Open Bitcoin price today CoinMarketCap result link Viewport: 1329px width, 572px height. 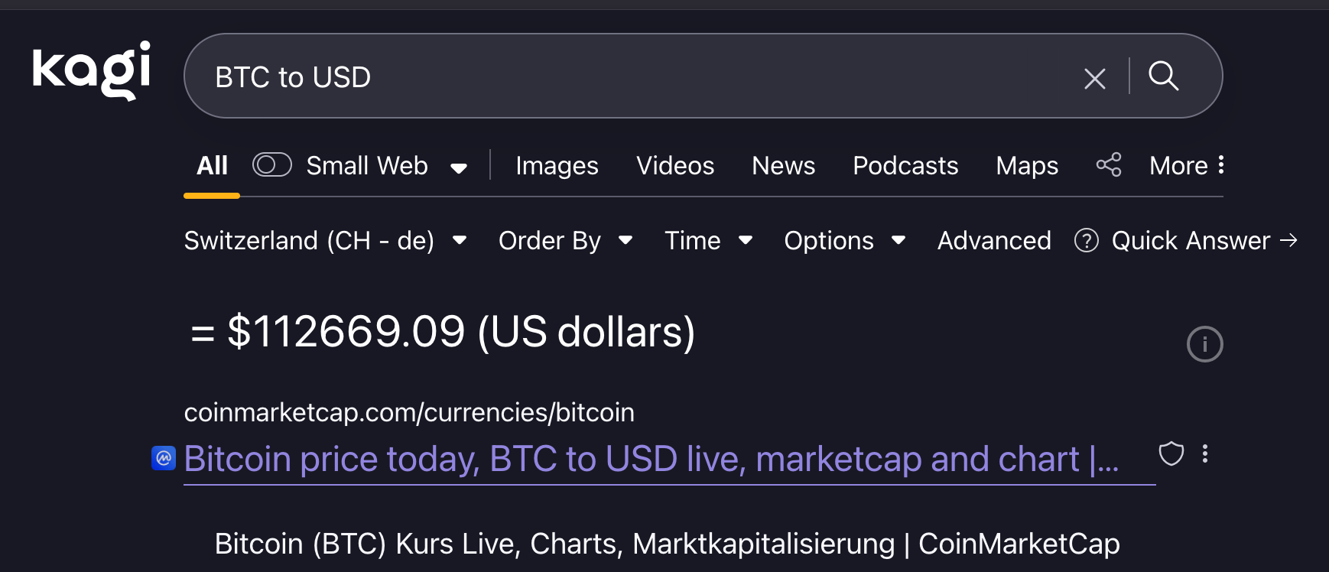pyautogui.click(x=650, y=460)
